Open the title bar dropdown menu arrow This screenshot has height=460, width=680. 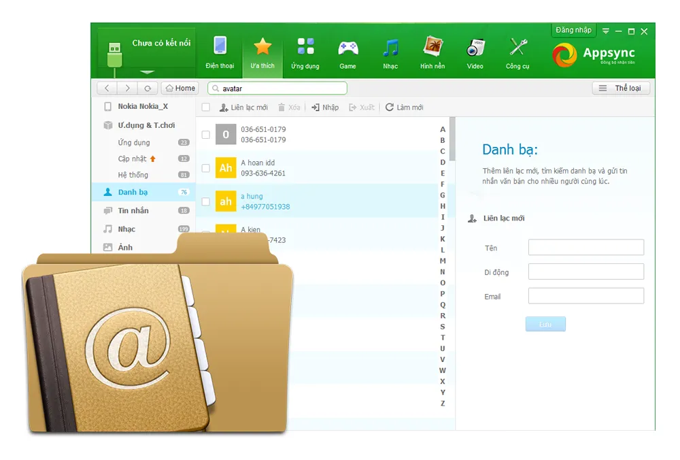coord(606,31)
